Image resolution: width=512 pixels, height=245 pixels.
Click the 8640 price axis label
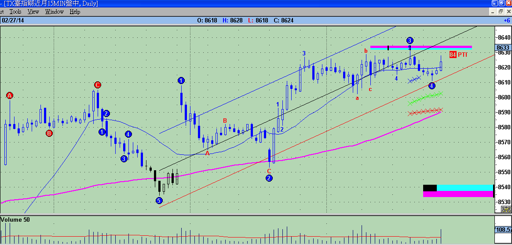[x=504, y=37]
